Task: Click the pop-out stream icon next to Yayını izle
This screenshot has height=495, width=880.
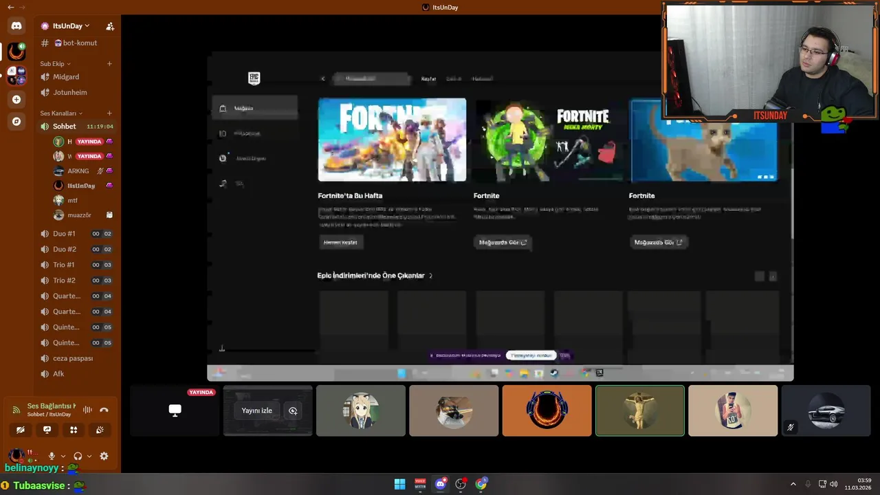Action: [x=293, y=410]
